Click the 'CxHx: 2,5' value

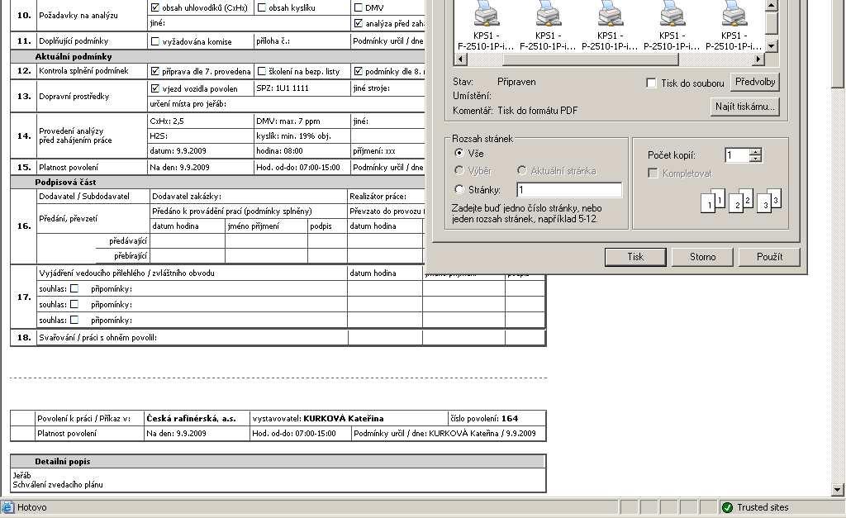[x=167, y=121]
